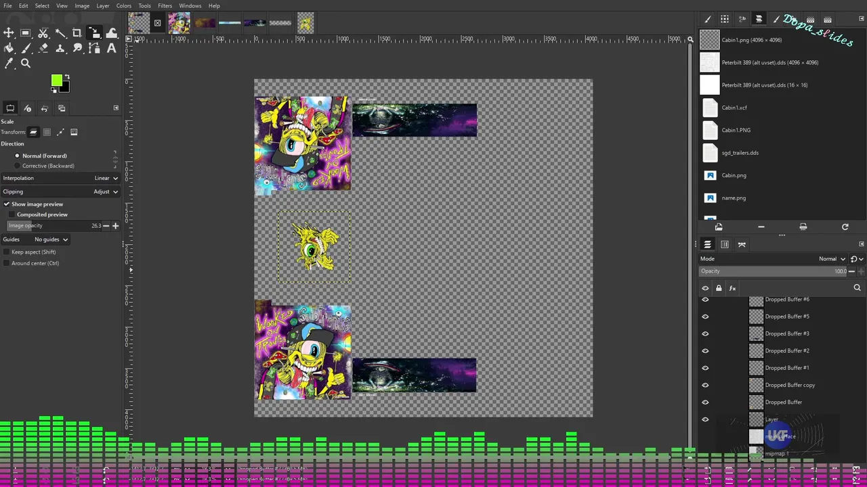Select the Paths tool
The height and width of the screenshot is (487, 867).
[x=94, y=48]
